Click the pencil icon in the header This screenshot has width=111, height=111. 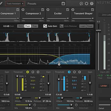(x=1, y=3)
